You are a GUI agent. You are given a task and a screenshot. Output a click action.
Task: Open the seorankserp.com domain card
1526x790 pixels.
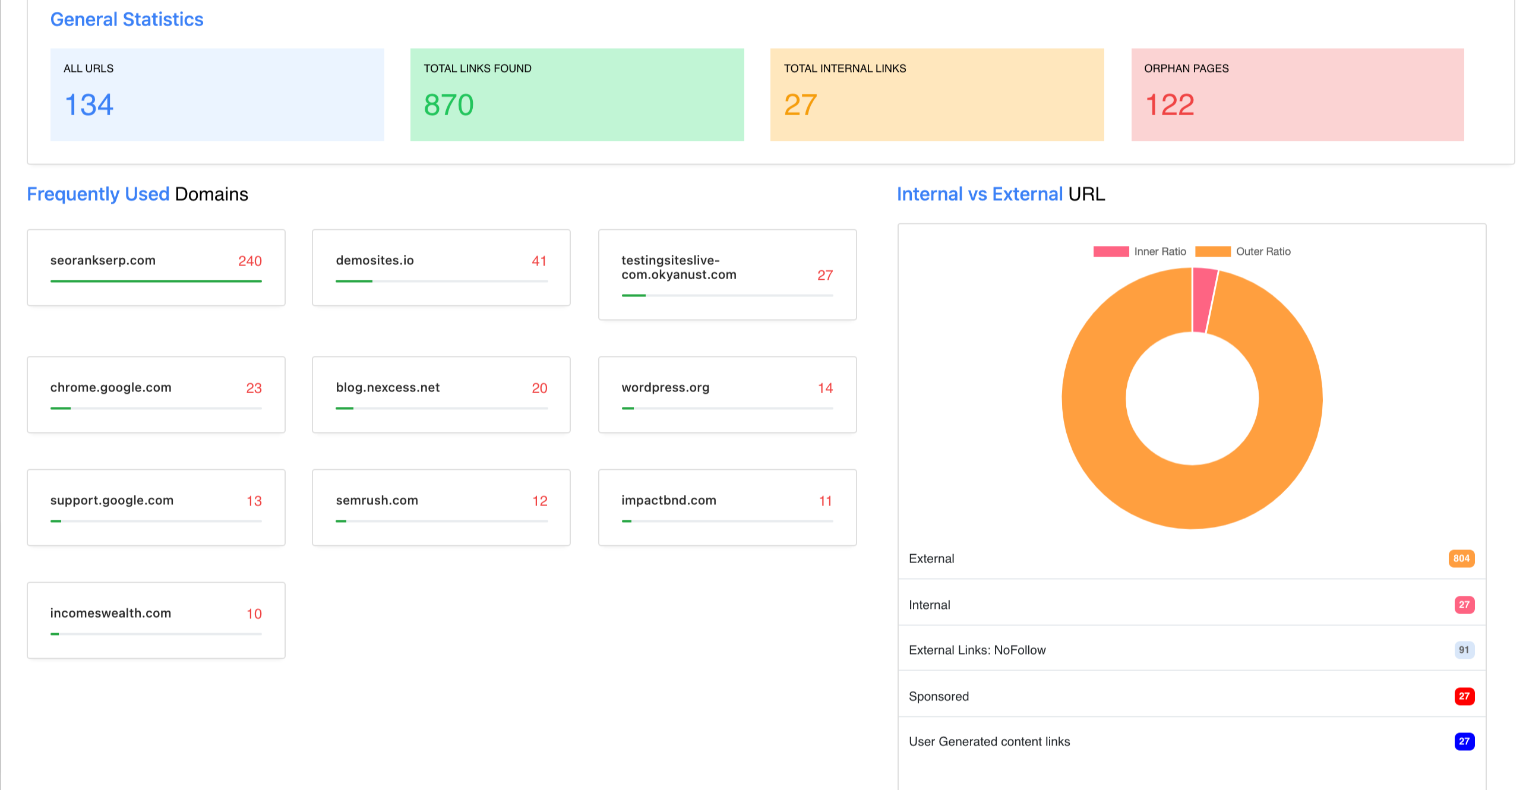pos(156,267)
